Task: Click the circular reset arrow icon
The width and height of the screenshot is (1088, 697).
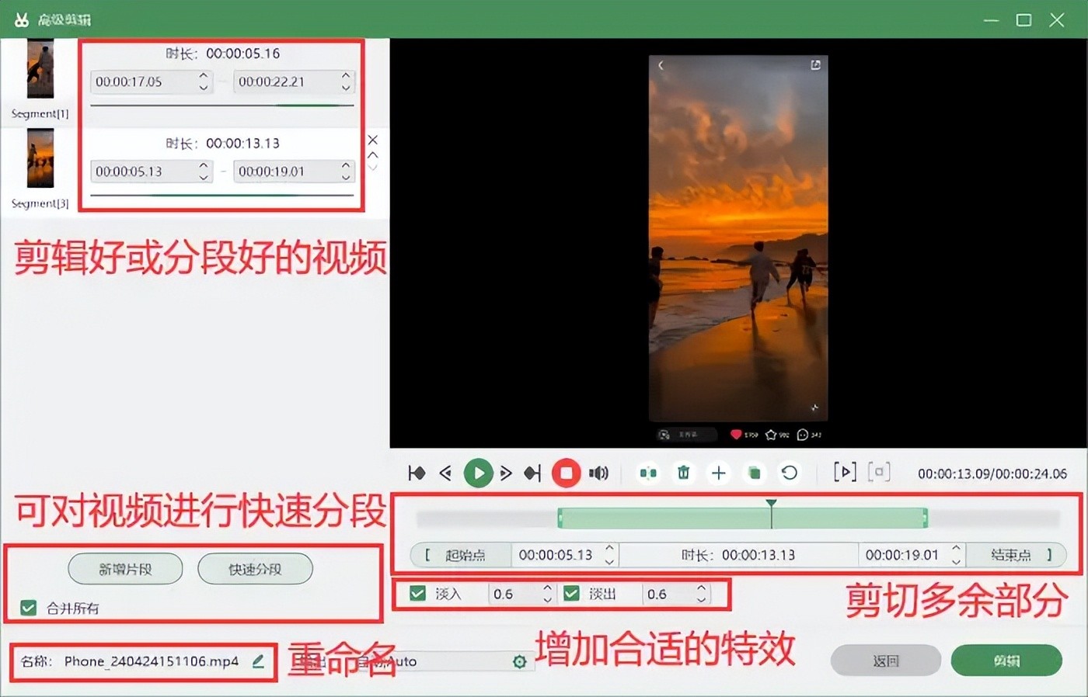Action: coord(789,473)
